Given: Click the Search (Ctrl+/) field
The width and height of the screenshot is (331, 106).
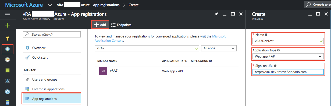Looking at the screenshot, I should tap(52, 34).
